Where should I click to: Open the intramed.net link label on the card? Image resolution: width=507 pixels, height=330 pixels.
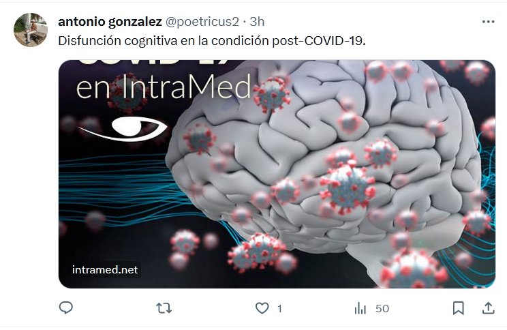pyautogui.click(x=105, y=269)
